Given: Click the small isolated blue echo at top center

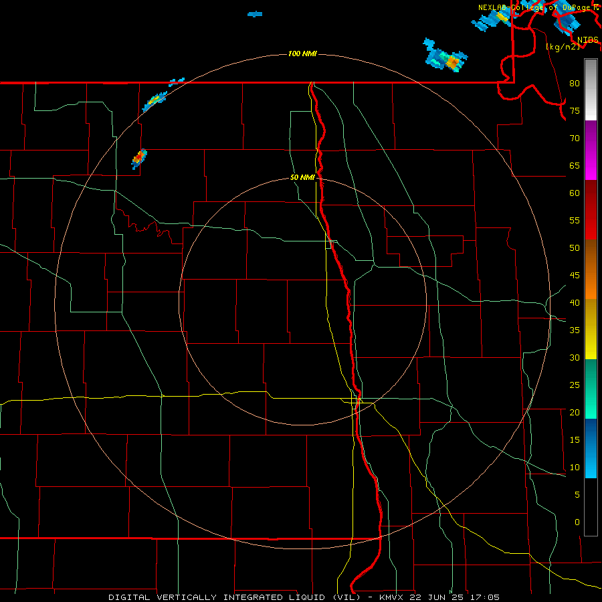Looking at the screenshot, I should coord(255,14).
